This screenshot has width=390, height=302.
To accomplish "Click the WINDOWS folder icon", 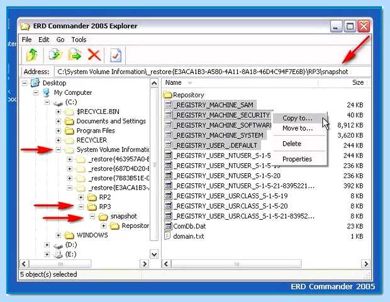I will [x=69, y=235].
